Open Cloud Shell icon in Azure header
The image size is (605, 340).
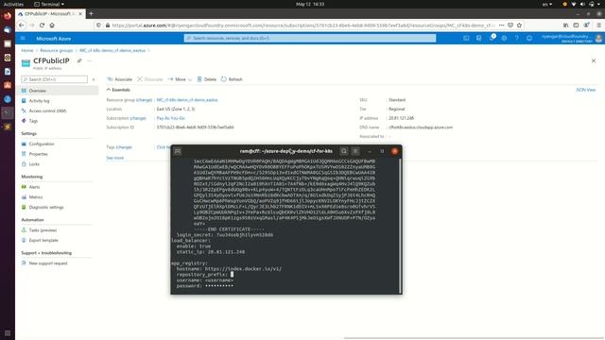466,38
